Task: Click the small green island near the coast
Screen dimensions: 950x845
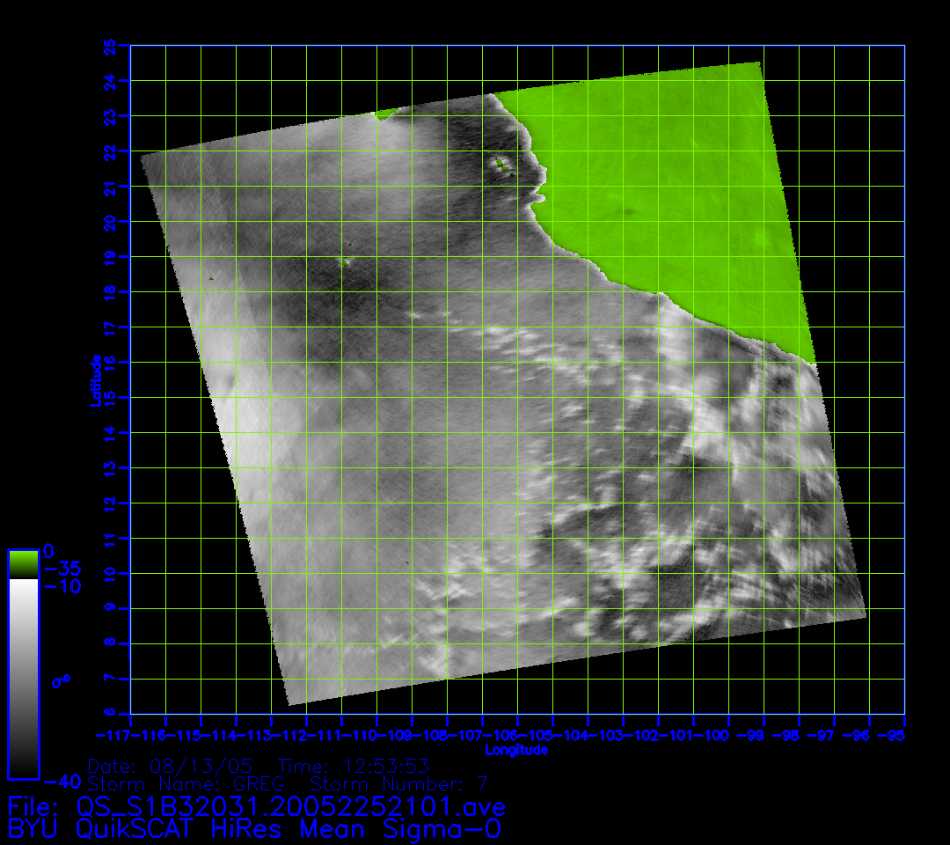Action: [x=501, y=163]
